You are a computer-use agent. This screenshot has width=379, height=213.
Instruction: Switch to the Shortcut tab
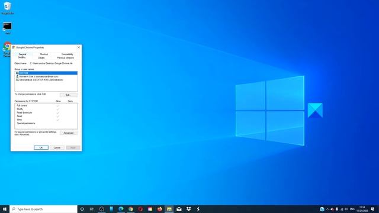[44, 54]
